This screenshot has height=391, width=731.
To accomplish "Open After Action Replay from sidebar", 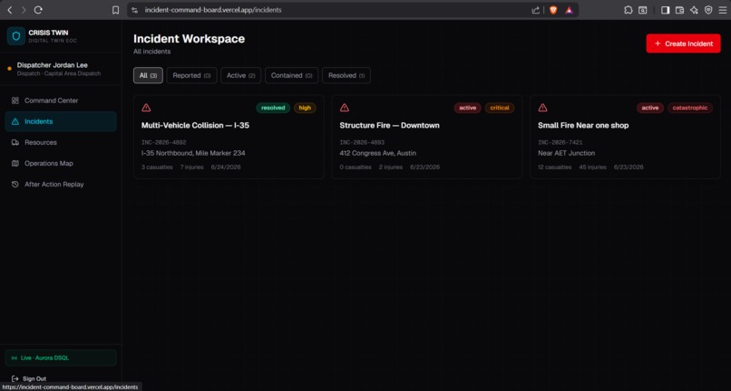I will point(61,185).
